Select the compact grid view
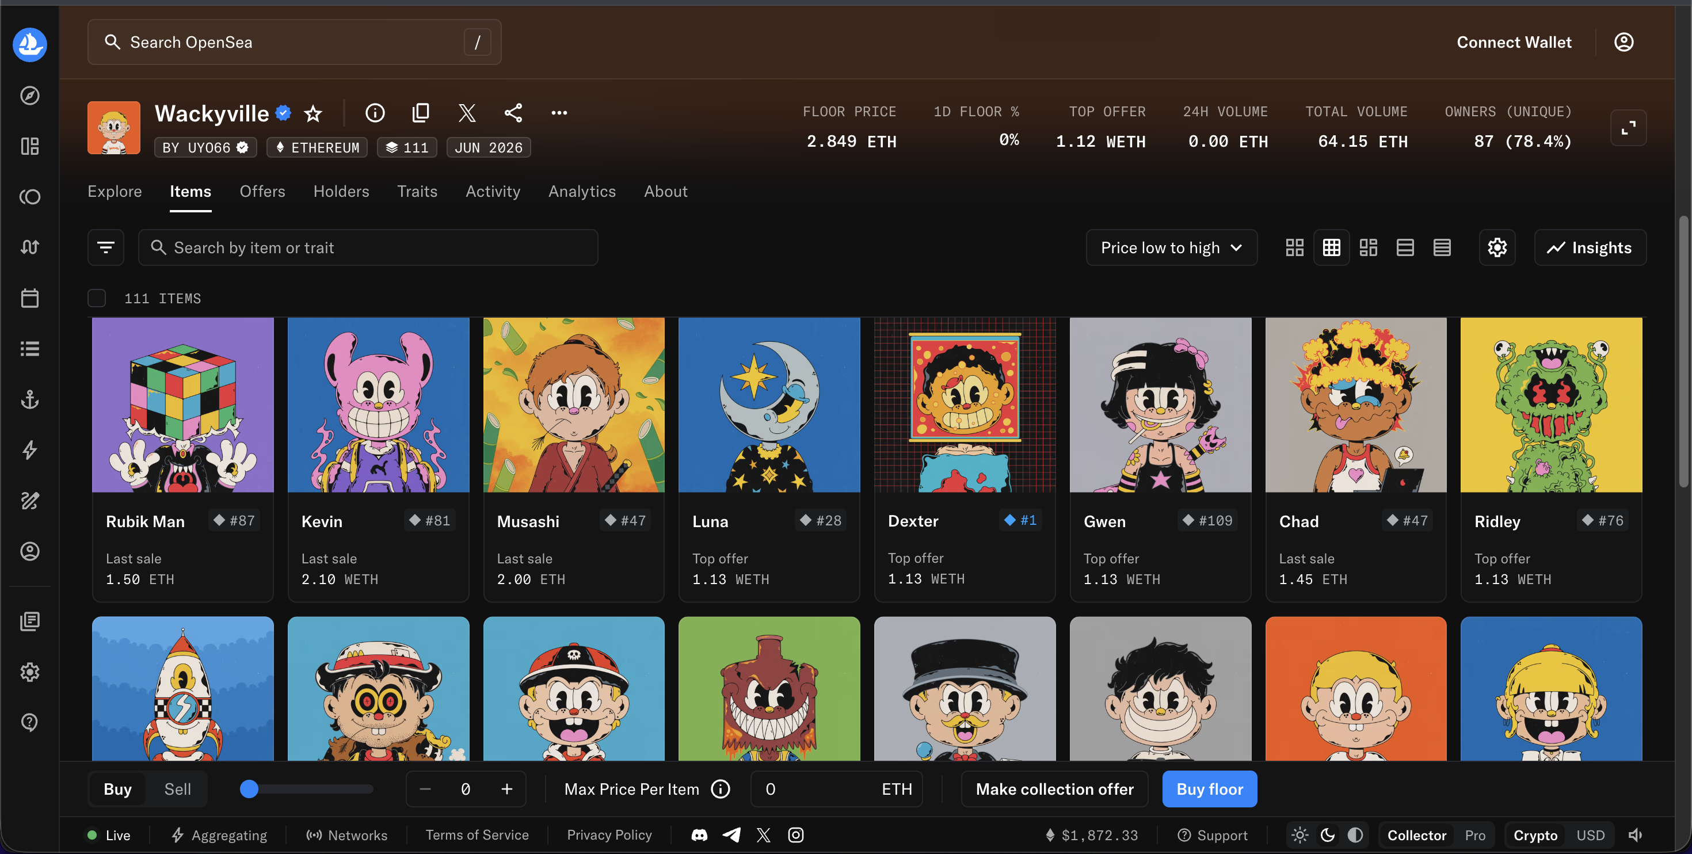 1331,247
